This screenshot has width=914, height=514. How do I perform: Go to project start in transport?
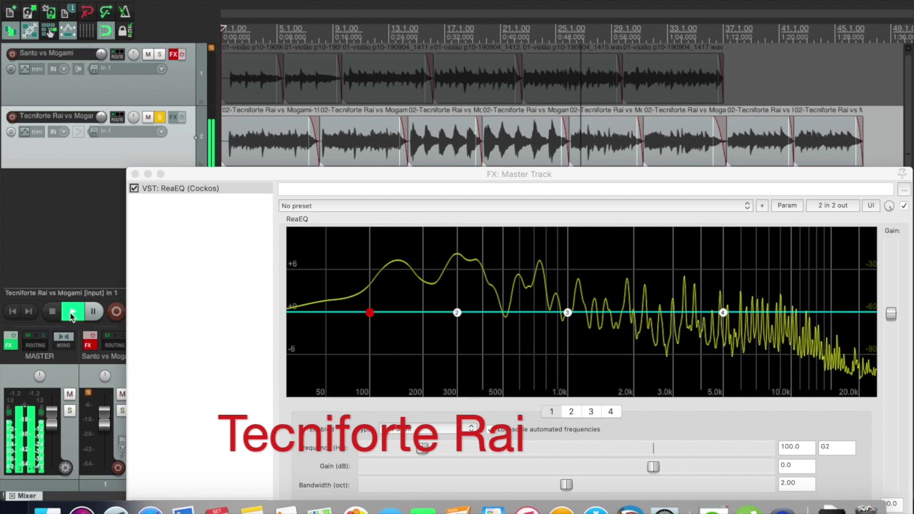coord(12,311)
